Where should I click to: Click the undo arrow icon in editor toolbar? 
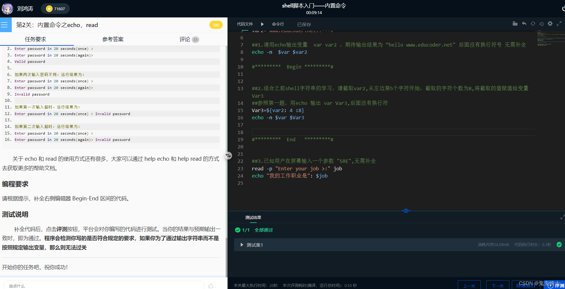(524, 23)
